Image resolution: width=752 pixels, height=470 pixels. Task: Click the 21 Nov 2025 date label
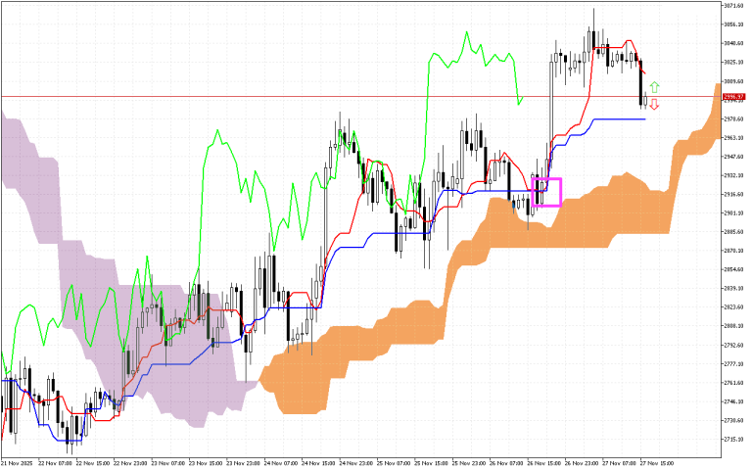coord(17,463)
